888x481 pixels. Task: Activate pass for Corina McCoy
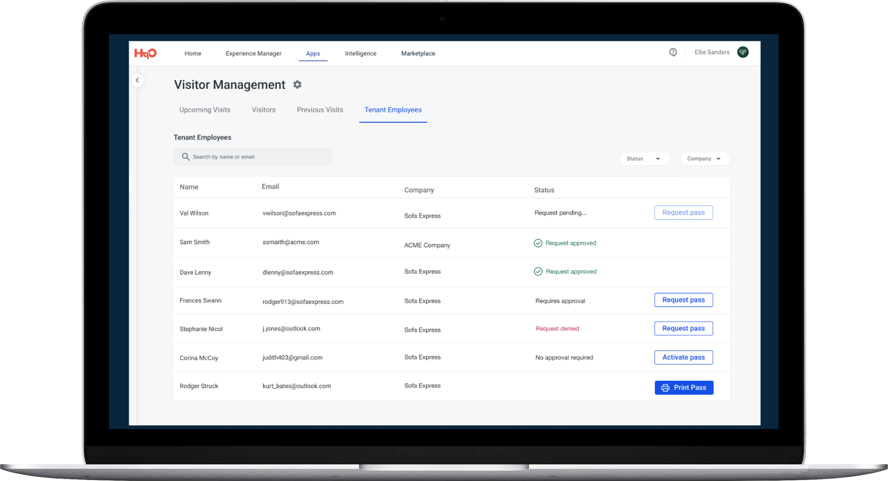click(683, 357)
